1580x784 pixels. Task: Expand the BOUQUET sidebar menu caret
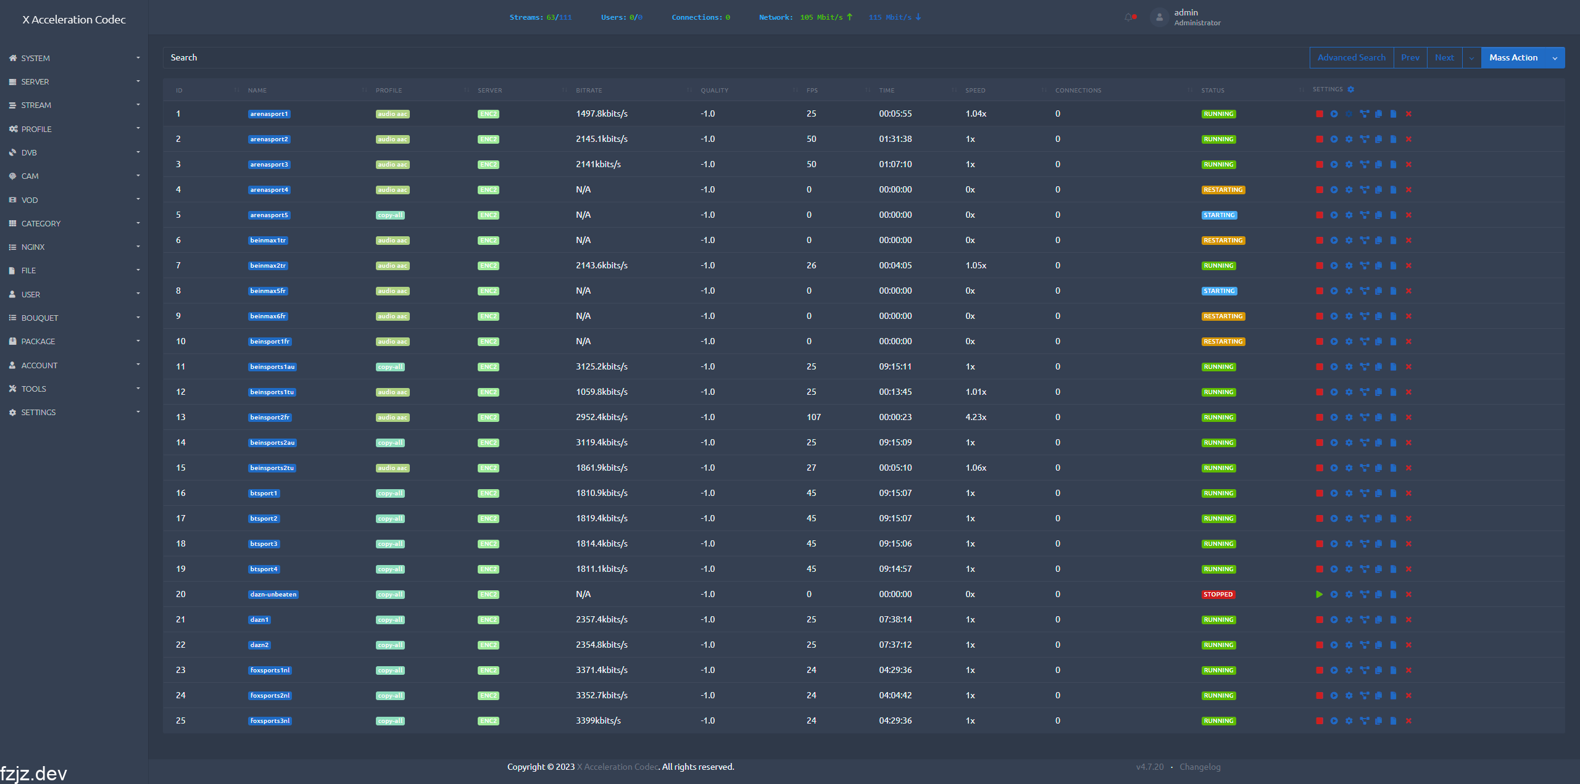pyautogui.click(x=138, y=317)
